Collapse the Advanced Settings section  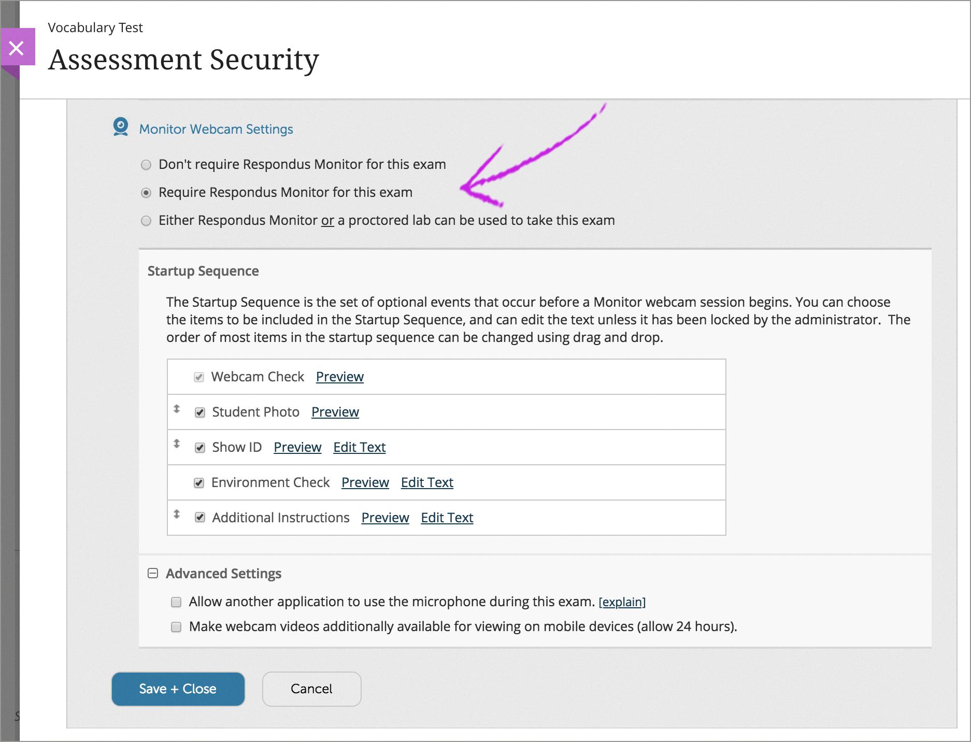153,573
